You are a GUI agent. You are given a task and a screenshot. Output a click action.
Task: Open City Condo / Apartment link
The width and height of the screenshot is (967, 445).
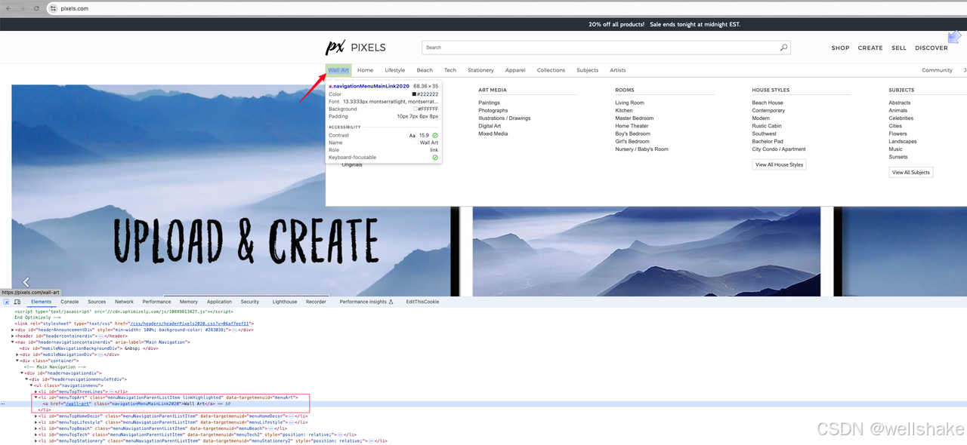[x=779, y=149]
